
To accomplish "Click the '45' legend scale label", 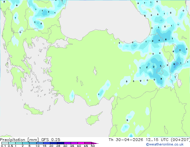I will [86, 146].
